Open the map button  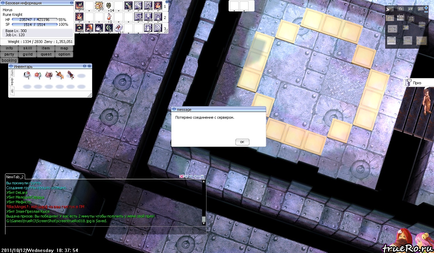(x=64, y=48)
